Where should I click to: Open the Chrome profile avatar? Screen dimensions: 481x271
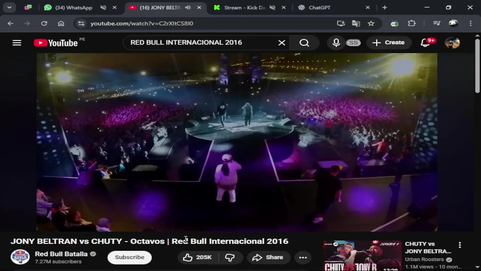point(454,23)
